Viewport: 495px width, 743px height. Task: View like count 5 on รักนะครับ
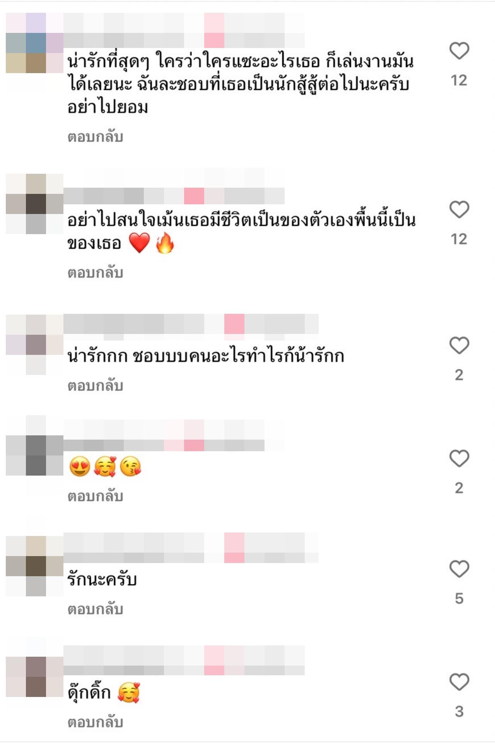pyautogui.click(x=459, y=599)
